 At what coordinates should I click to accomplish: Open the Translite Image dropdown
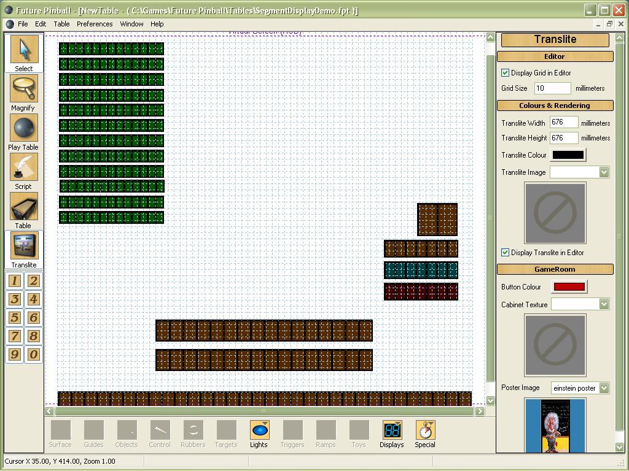604,172
